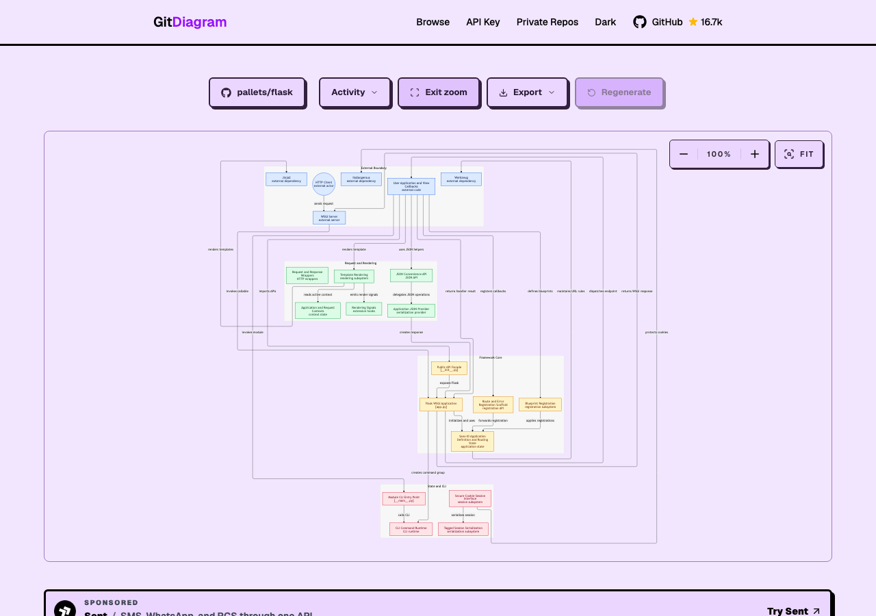The height and width of the screenshot is (616, 876).
Task: Click the 16.7k star count
Action: point(706,22)
